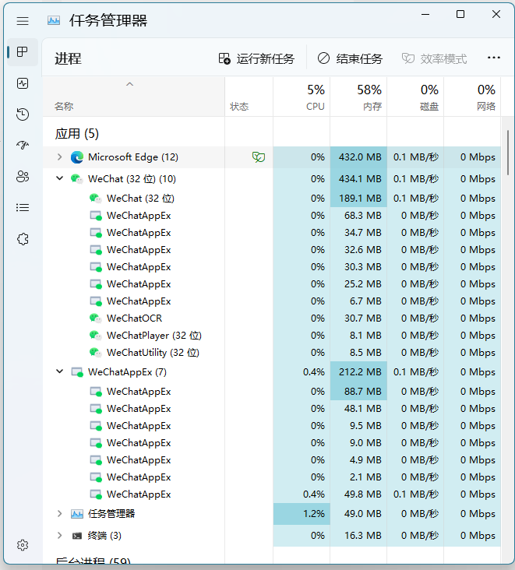Click the 进程 page title

pyautogui.click(x=68, y=58)
